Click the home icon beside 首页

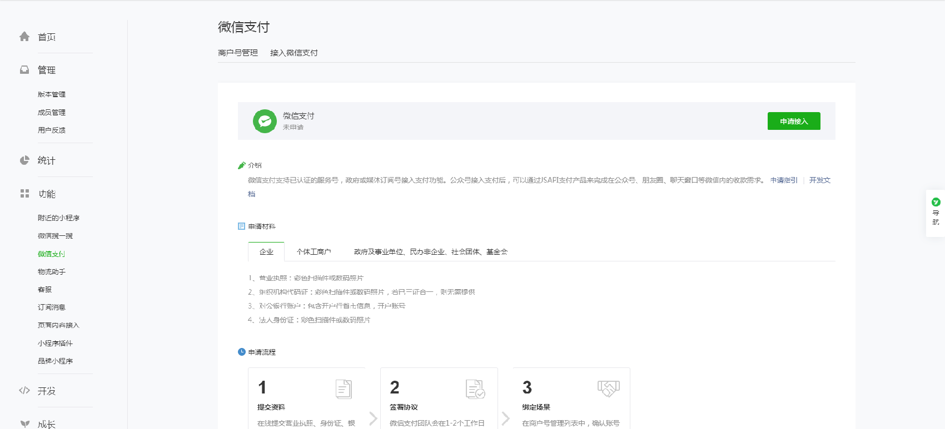(24, 37)
